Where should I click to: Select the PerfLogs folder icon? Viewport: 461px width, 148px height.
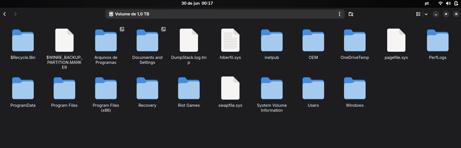click(438, 40)
